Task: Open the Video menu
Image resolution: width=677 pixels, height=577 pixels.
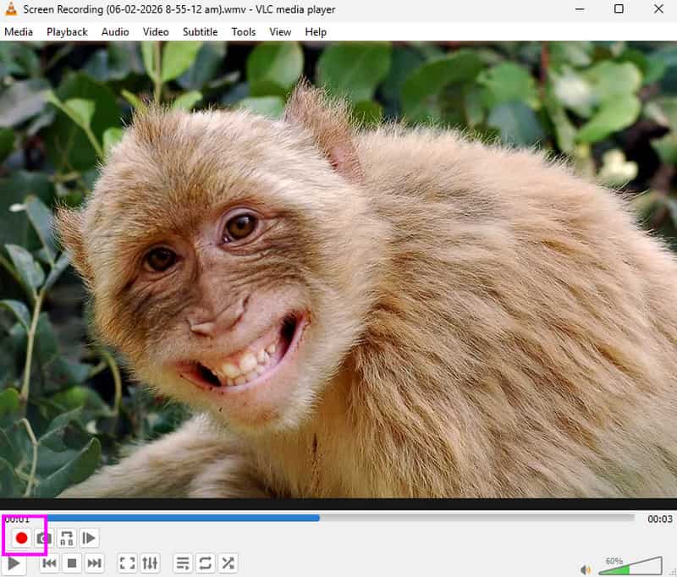Action: tap(156, 32)
